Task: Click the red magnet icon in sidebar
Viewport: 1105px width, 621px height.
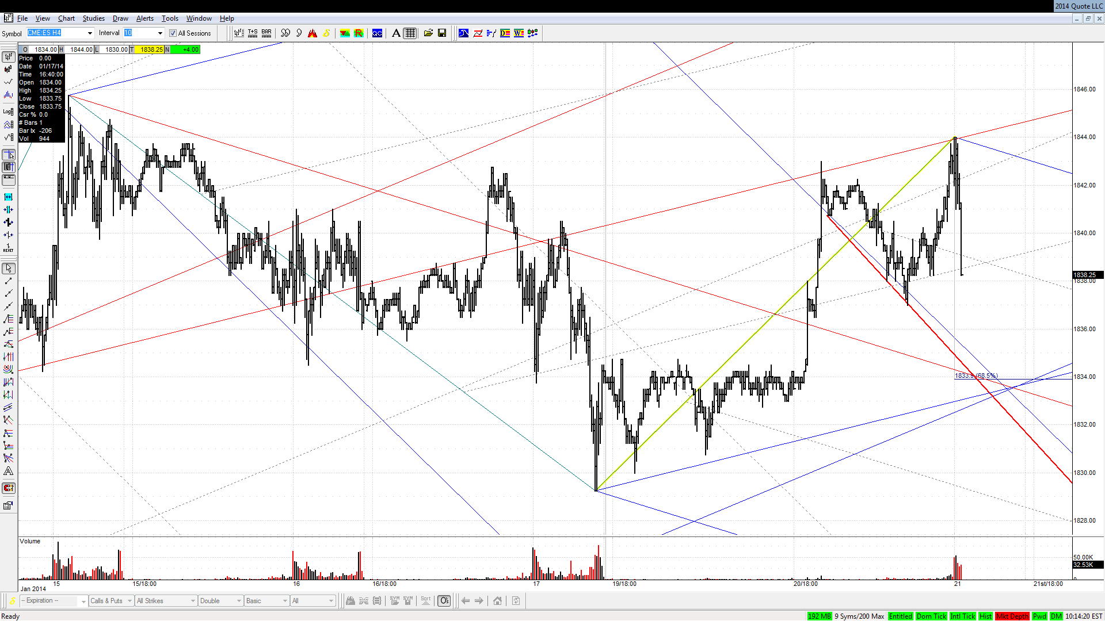Action: [x=8, y=488]
